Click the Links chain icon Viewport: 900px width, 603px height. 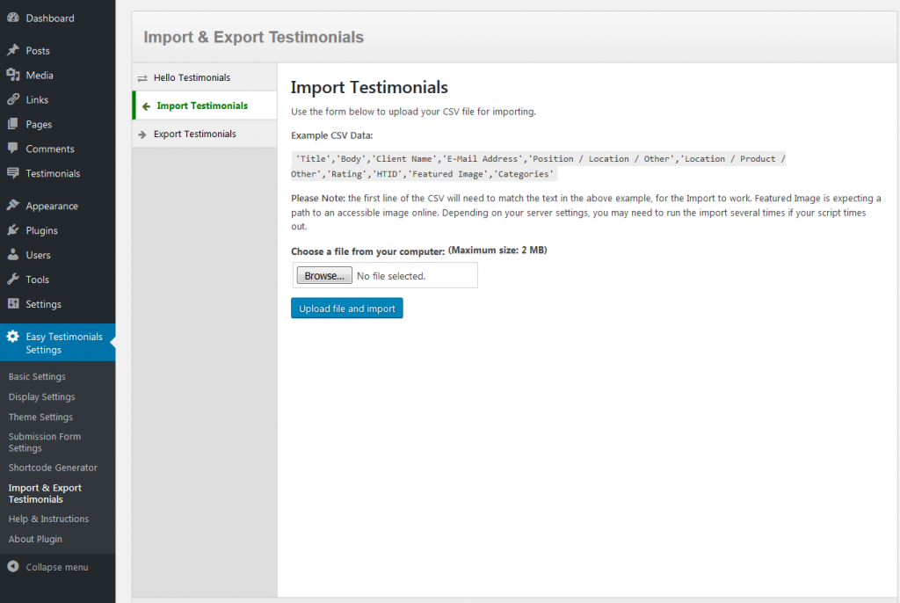[x=13, y=99]
